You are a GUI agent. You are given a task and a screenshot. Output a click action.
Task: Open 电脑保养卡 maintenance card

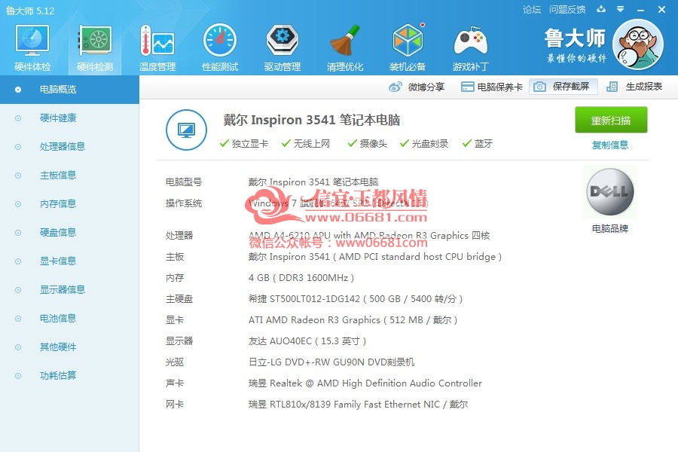[x=492, y=87]
